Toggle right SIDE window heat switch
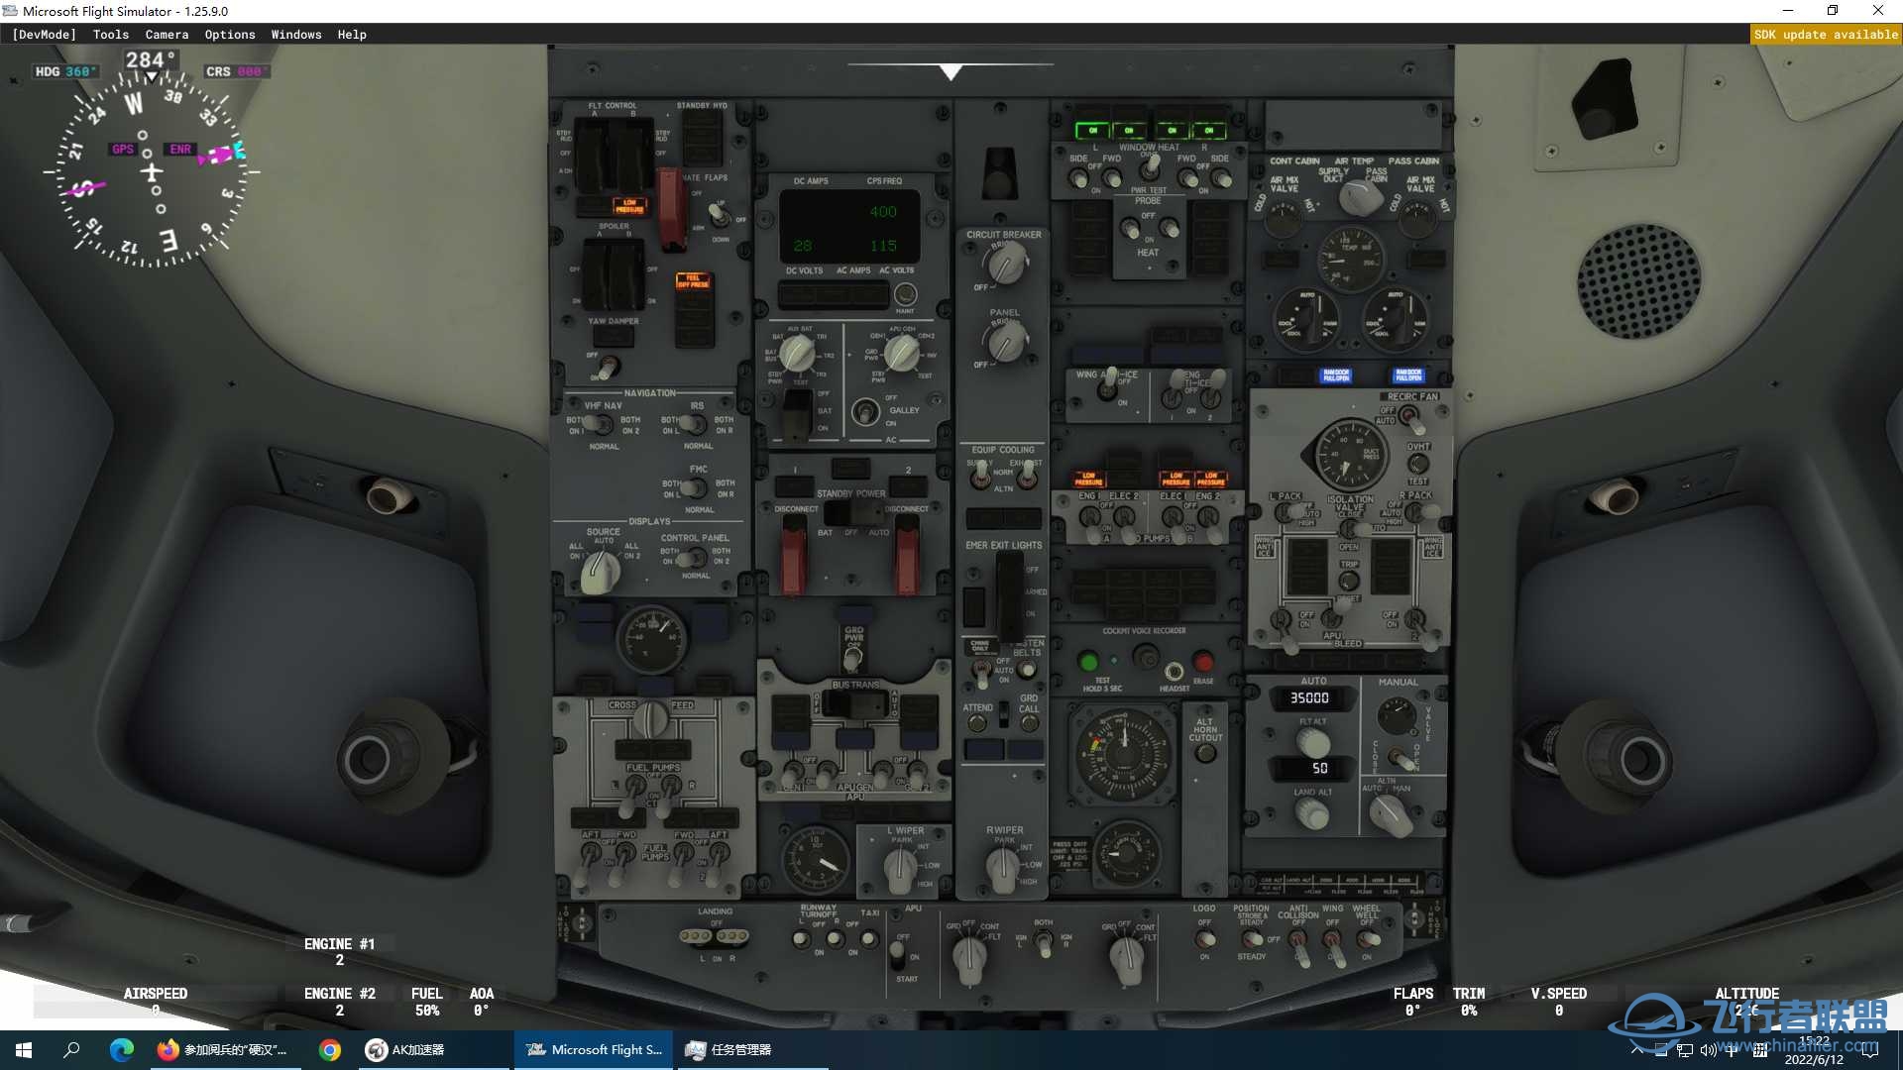The image size is (1903, 1070). 1221,178
